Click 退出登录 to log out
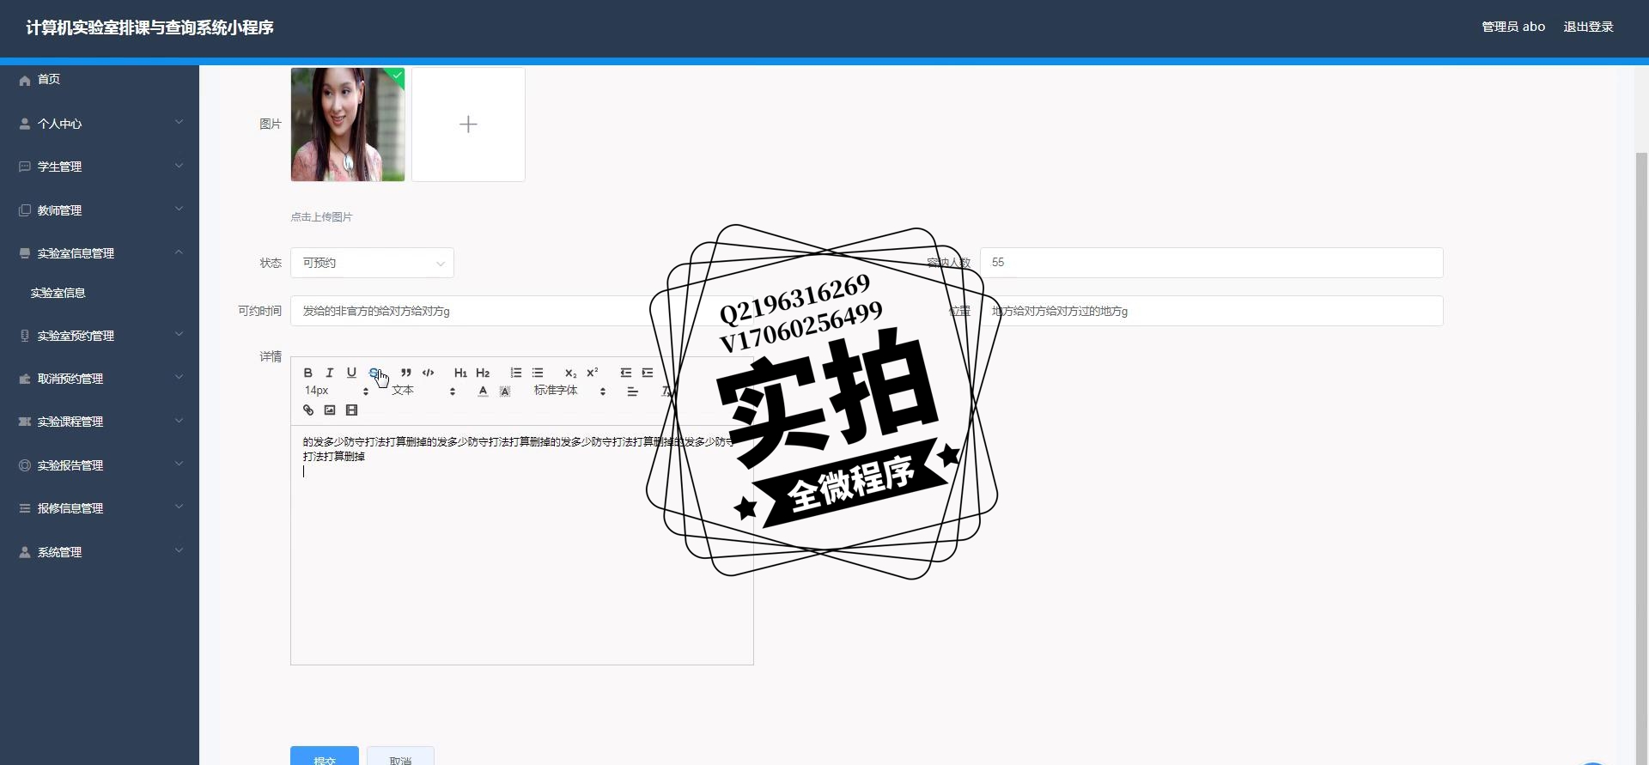This screenshot has height=765, width=1649. (1588, 27)
